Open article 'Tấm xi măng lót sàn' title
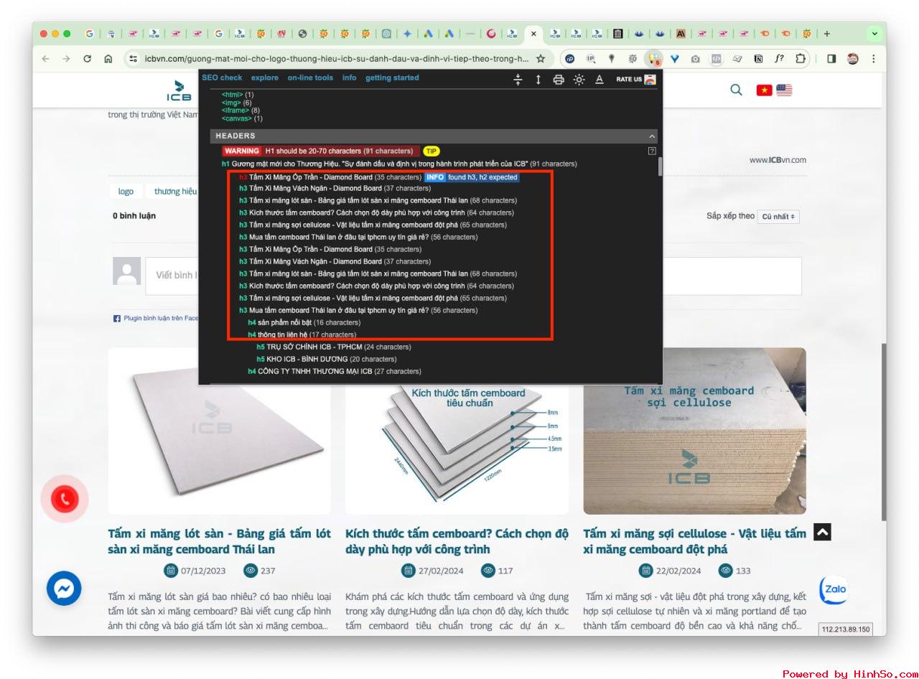This screenshot has height=679, width=919. (x=220, y=541)
